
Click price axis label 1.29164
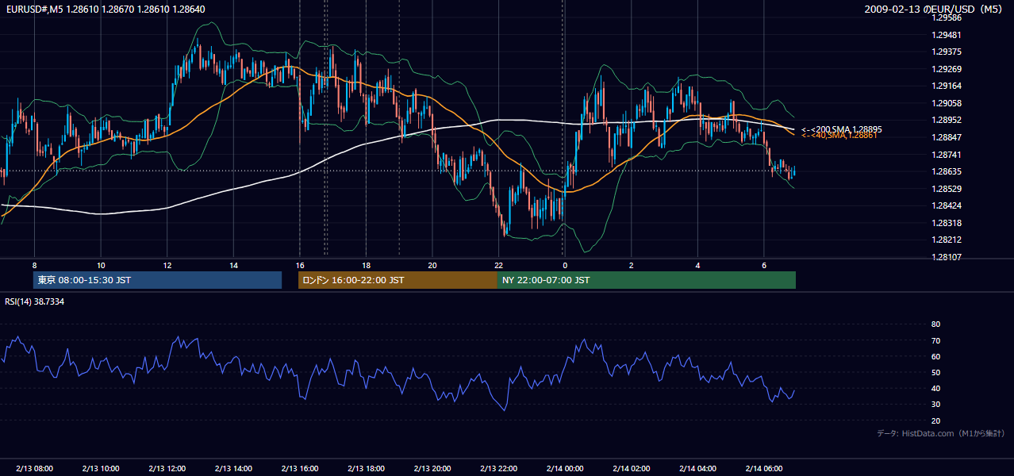pyautogui.click(x=946, y=86)
